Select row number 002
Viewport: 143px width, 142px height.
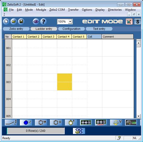point(8,65)
